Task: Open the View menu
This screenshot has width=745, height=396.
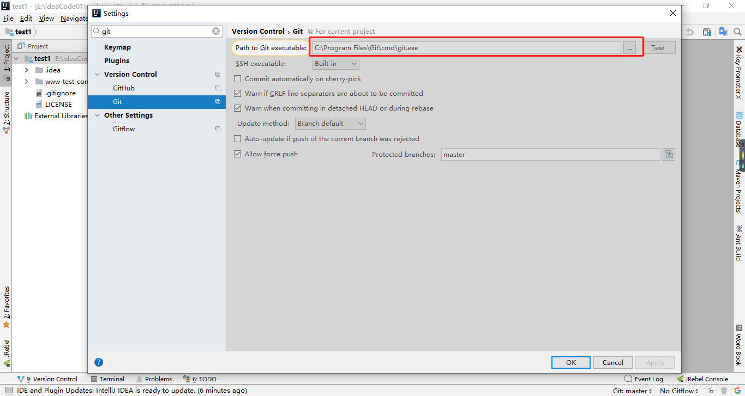Action: click(x=46, y=19)
